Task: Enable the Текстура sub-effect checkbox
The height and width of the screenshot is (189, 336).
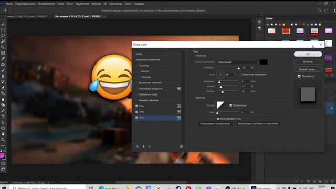Action: [139, 77]
